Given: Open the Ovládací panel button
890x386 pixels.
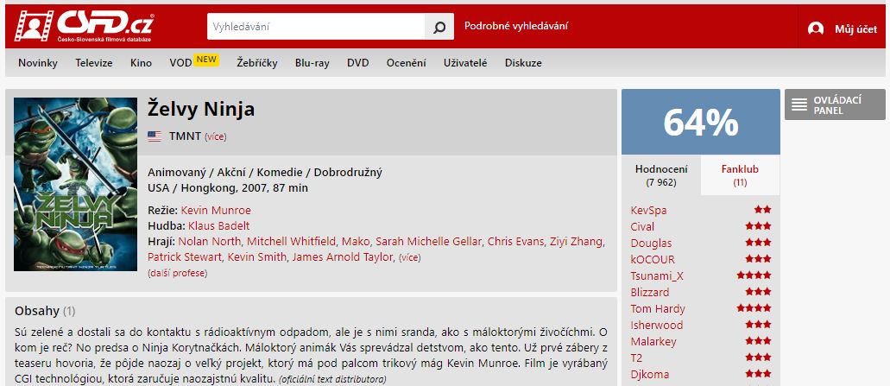Looking at the screenshot, I should [x=835, y=104].
